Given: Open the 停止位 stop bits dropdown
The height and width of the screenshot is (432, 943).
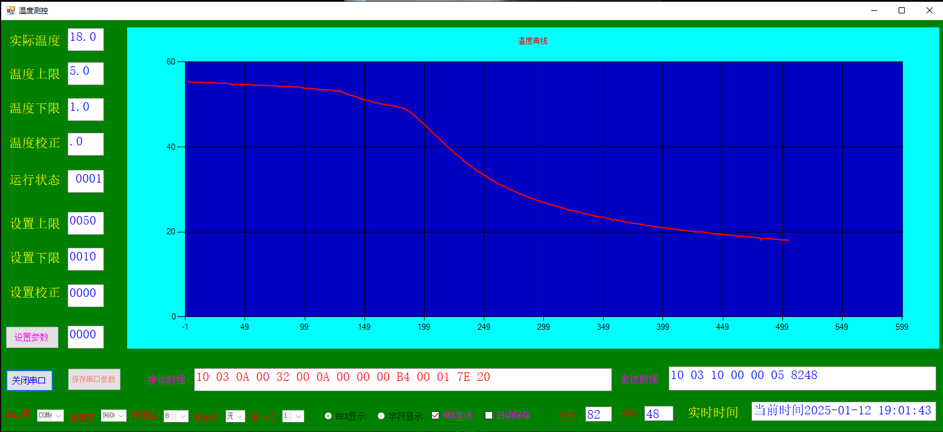Looking at the screenshot, I should 293,416.
